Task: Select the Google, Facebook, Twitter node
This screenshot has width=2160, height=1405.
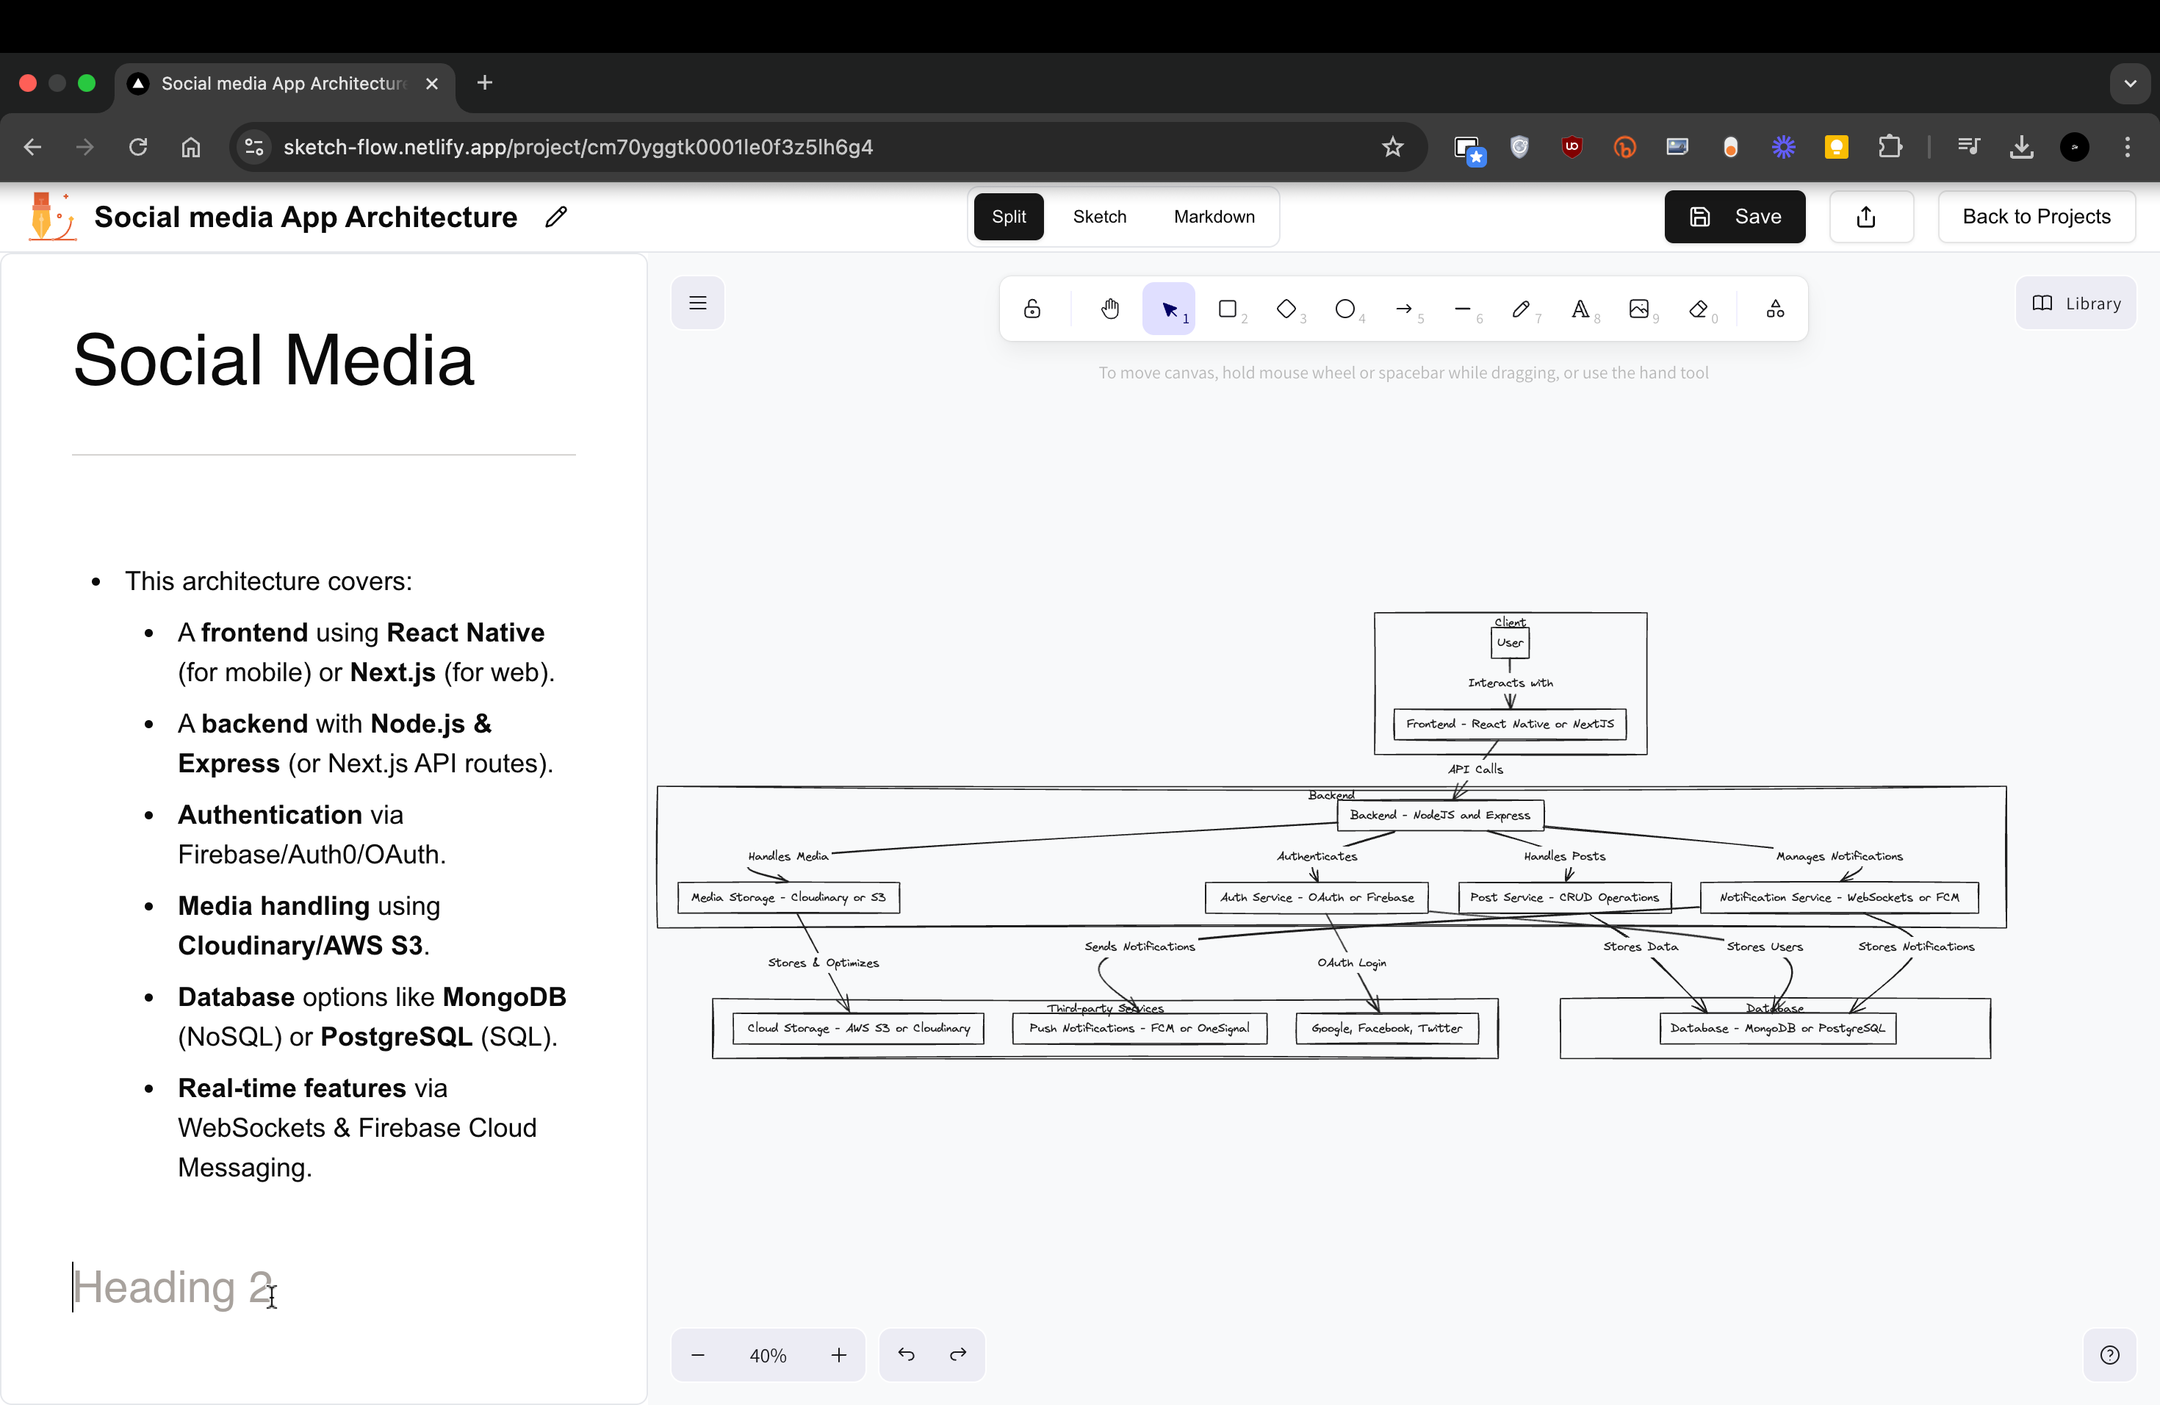Action: (1387, 1028)
